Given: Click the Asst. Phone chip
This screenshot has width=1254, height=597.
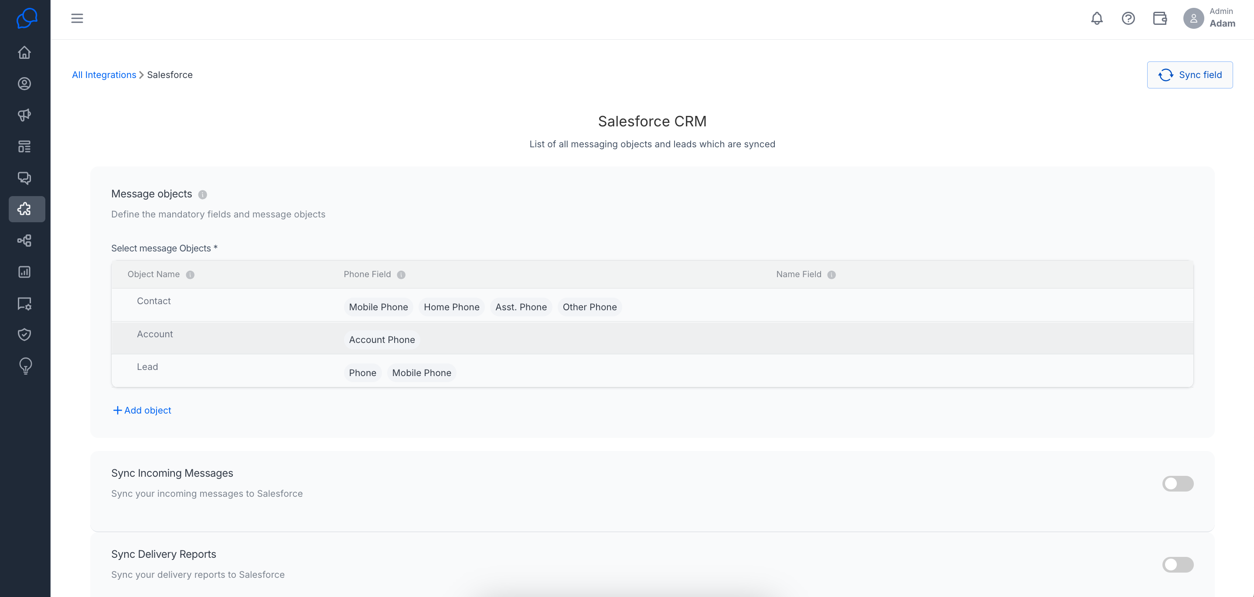Looking at the screenshot, I should pyautogui.click(x=521, y=307).
